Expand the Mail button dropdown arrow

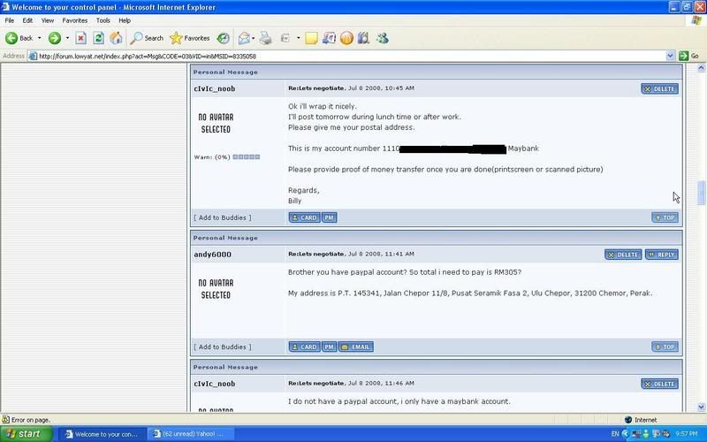(254, 38)
